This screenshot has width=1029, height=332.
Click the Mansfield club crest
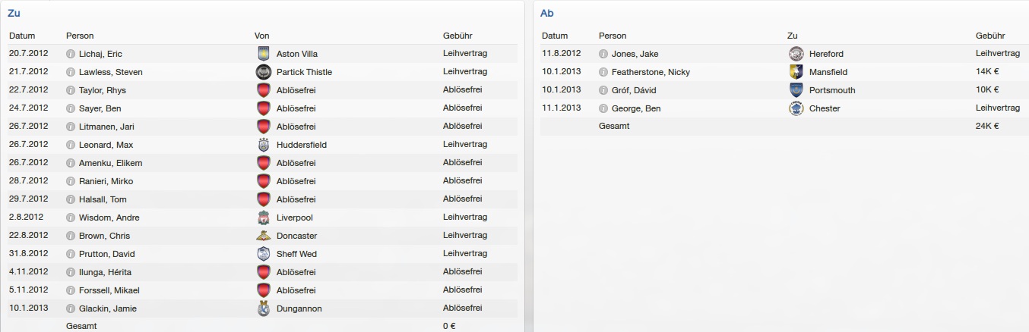tap(796, 72)
